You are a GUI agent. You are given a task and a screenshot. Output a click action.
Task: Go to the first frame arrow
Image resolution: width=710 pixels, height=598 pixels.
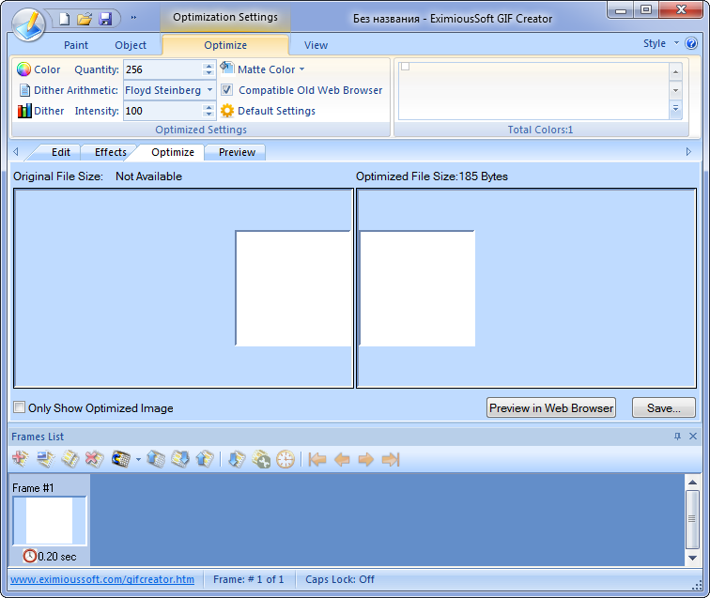pos(317,459)
